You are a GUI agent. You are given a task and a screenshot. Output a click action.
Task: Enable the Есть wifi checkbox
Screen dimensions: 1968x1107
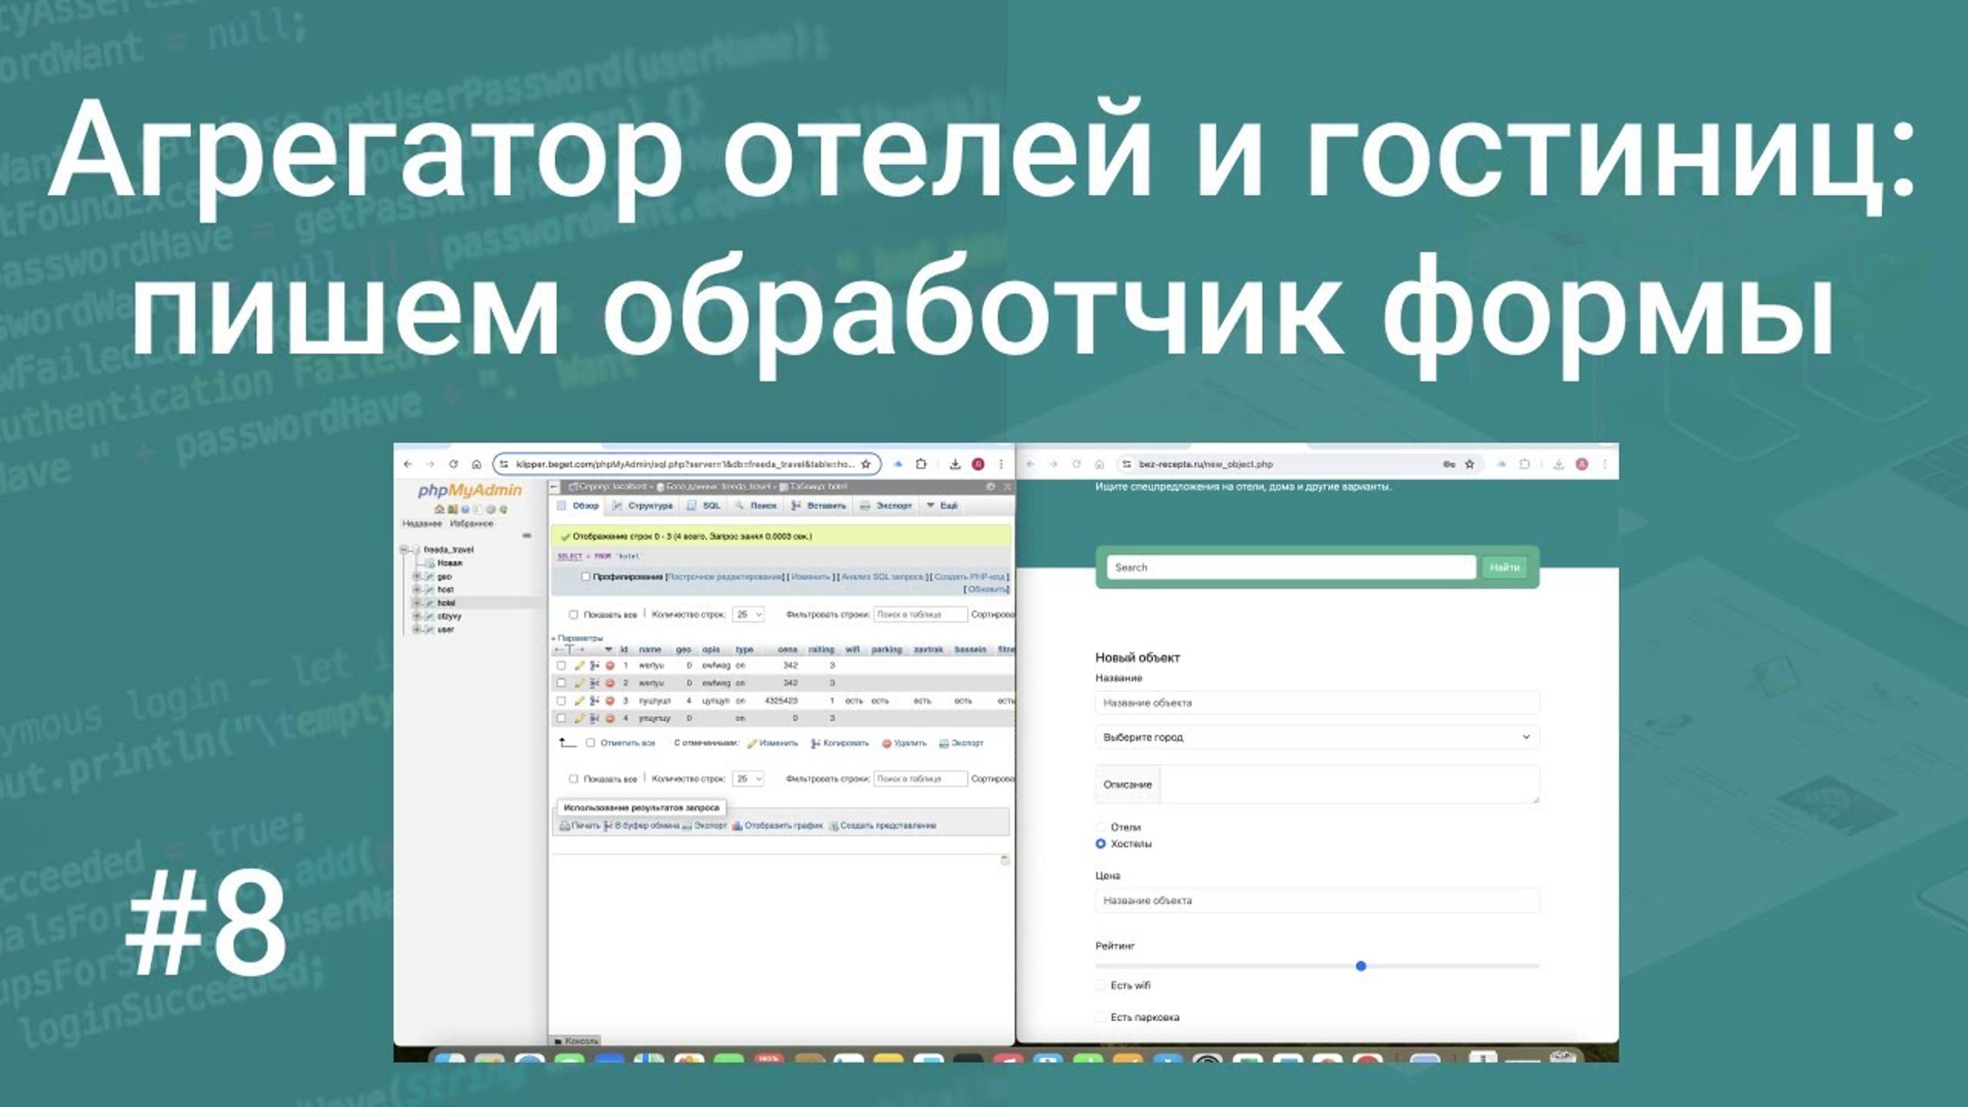click(1100, 986)
